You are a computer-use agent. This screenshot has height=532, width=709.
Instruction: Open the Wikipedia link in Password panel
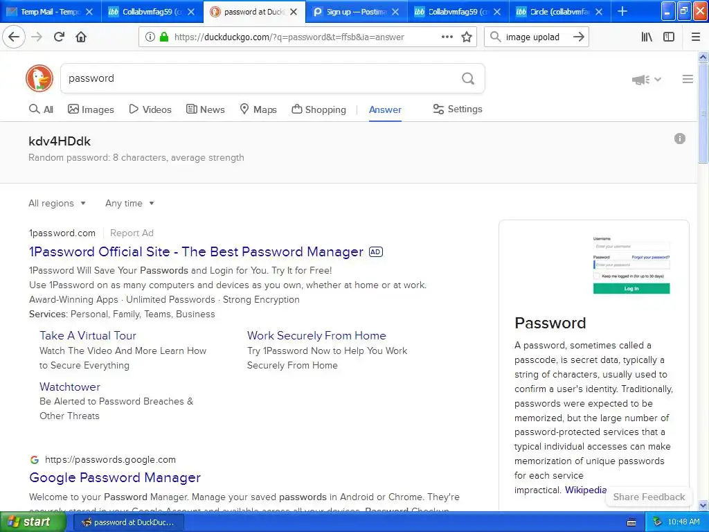click(x=586, y=490)
